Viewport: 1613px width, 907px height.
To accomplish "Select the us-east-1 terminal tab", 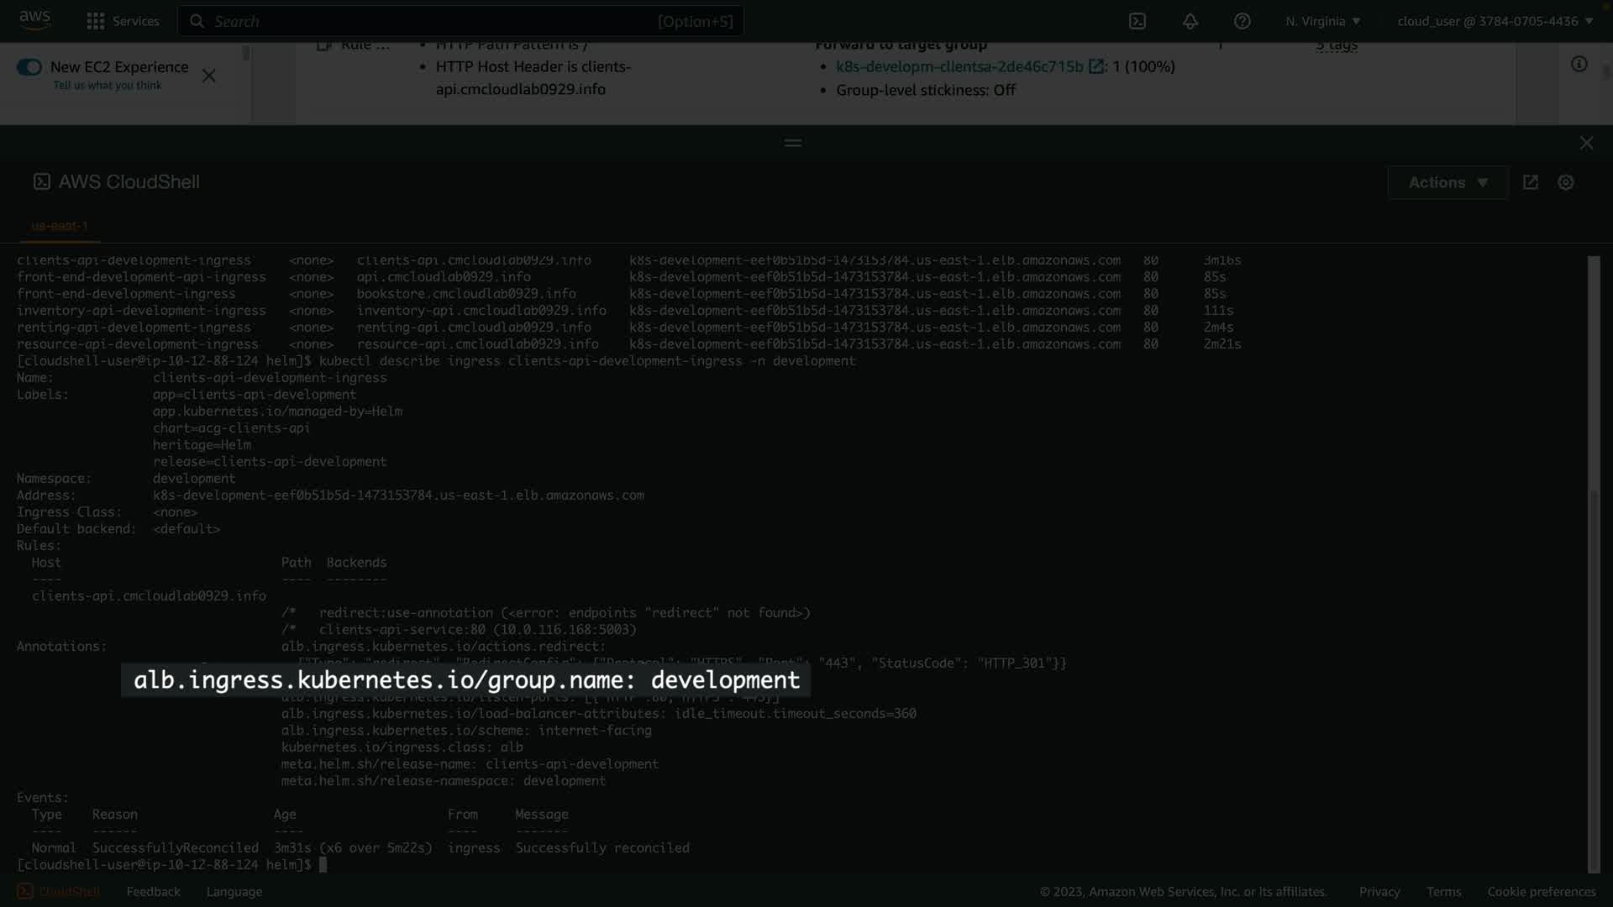I will point(60,226).
